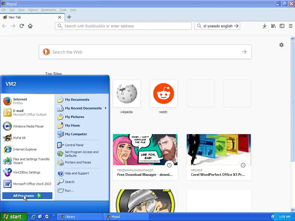Image resolution: width=295 pixels, height=221 pixels.
Task: Open a new tab with plus button
Action: [69, 17]
